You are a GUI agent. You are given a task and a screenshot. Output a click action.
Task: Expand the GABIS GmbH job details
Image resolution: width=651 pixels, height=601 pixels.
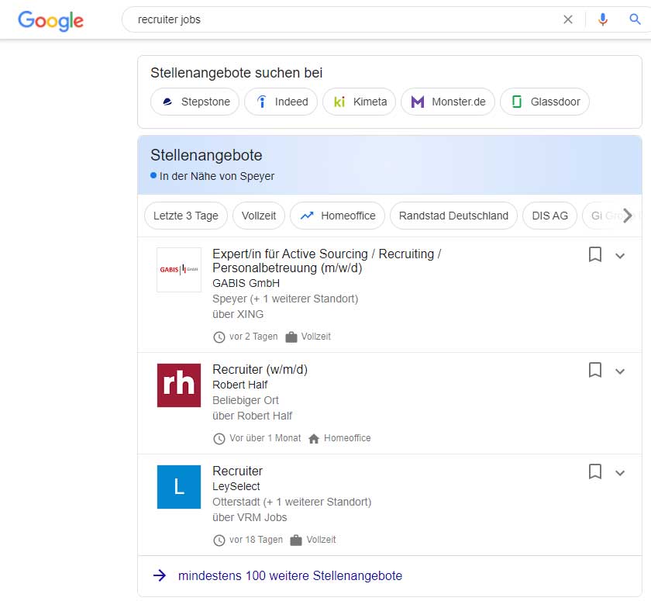pos(620,256)
